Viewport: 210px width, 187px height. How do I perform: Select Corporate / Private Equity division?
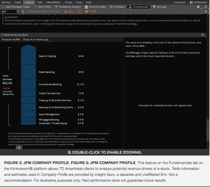(53, 123)
